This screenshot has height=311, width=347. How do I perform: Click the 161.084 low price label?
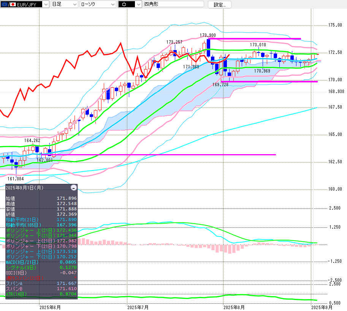coord(16,178)
